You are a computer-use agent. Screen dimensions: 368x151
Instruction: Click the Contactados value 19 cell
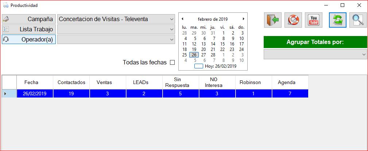tap(71, 94)
